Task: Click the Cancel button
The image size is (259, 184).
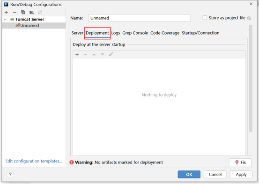Action: click(215, 175)
